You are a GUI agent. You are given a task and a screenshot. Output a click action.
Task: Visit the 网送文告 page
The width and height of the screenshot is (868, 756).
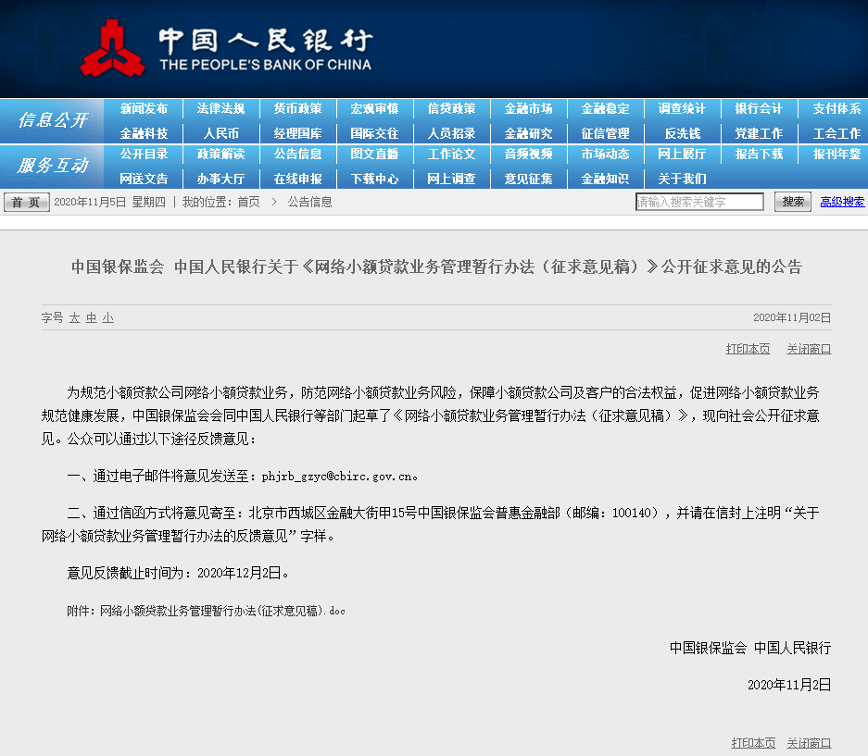click(144, 179)
